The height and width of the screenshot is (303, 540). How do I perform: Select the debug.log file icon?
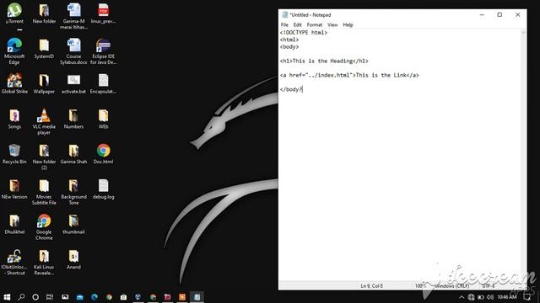click(103, 189)
